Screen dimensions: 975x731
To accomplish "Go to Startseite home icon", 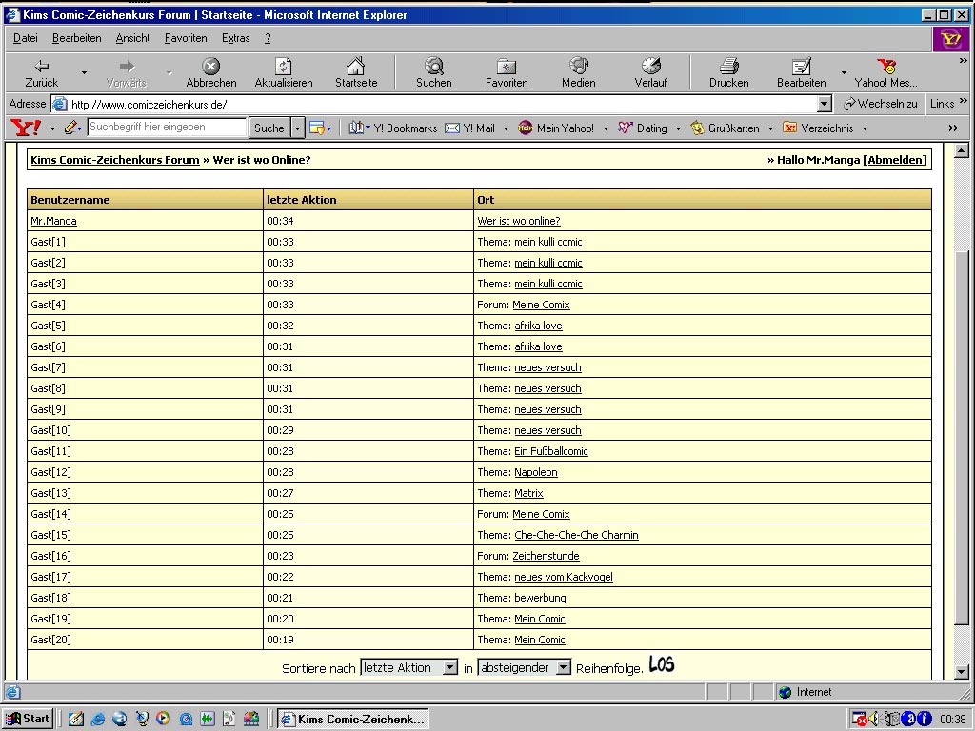I will pyautogui.click(x=356, y=67).
